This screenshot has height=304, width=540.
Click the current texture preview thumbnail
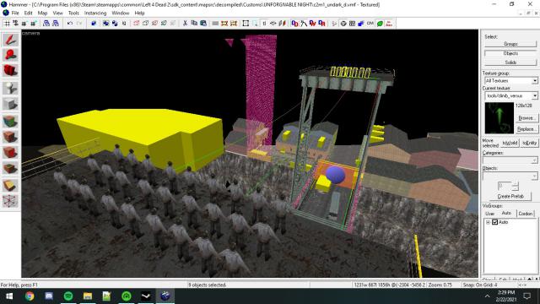pos(499,118)
